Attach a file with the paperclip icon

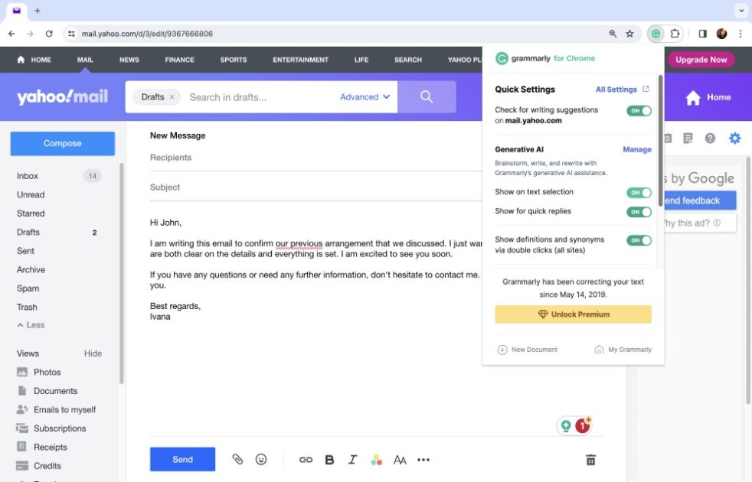237,459
